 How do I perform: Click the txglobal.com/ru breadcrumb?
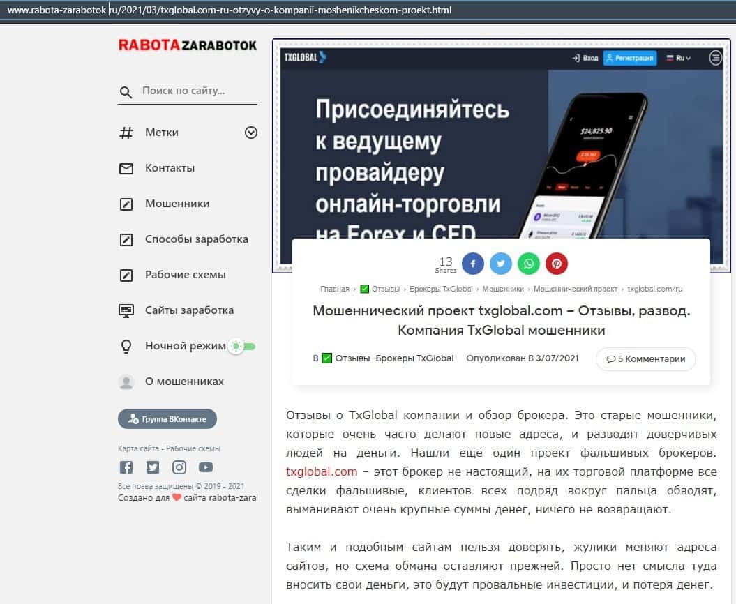click(655, 289)
